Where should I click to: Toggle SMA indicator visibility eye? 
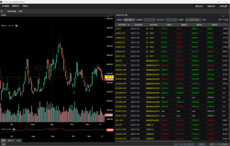pyautogui.click(x=16, y=26)
